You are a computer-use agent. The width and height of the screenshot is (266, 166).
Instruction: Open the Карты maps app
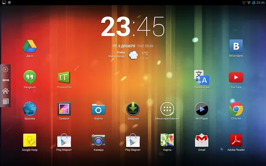pos(167,140)
